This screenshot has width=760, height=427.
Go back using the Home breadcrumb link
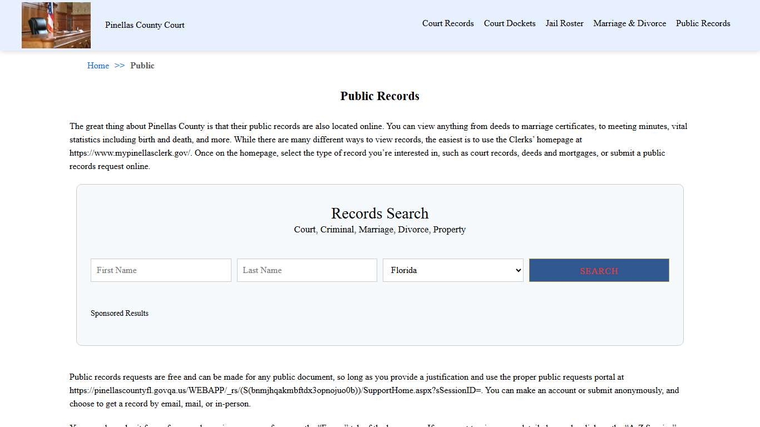tap(98, 66)
